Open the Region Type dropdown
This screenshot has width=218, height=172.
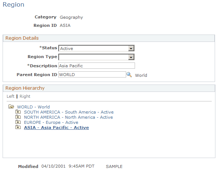[131, 57]
